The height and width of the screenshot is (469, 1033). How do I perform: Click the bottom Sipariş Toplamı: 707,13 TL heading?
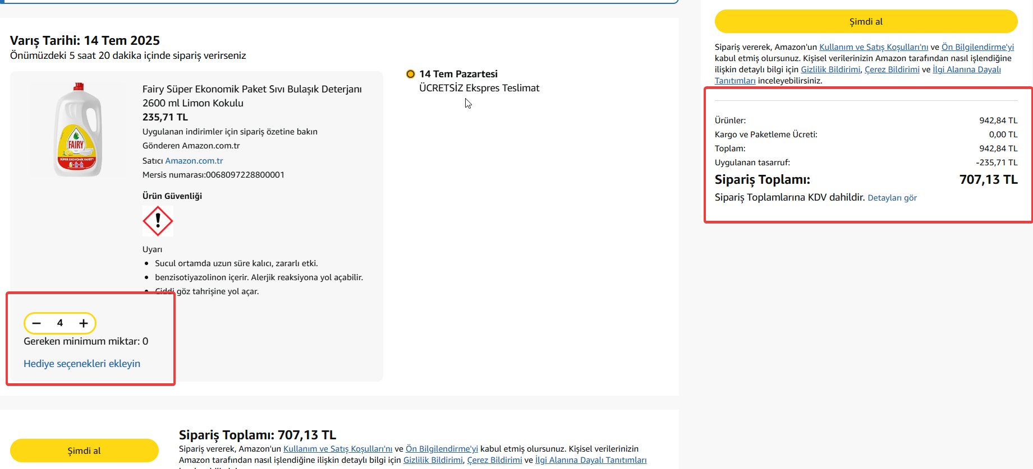[x=258, y=435]
